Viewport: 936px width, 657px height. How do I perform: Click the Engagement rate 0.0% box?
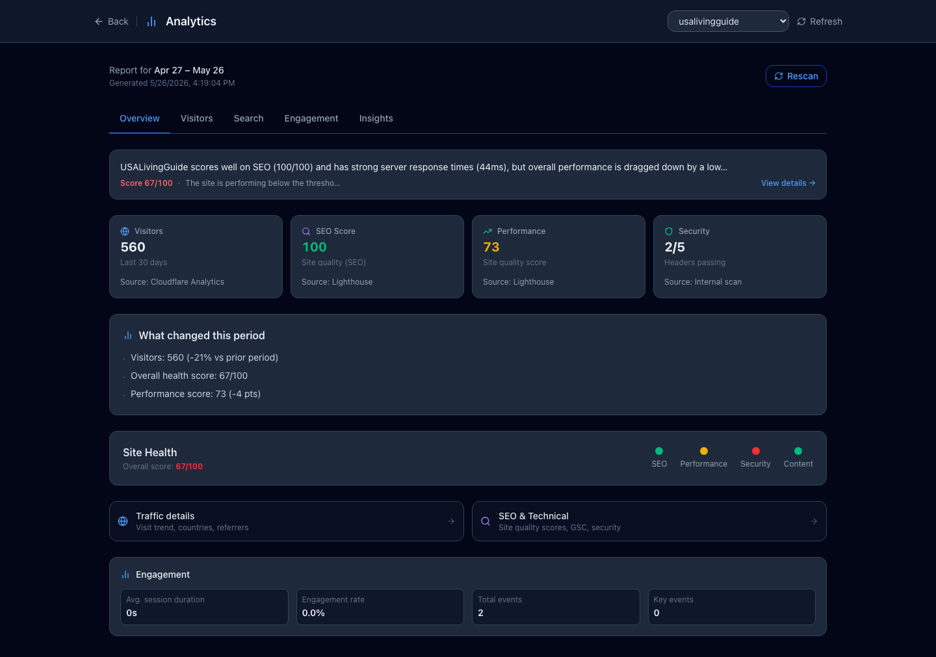tap(380, 607)
